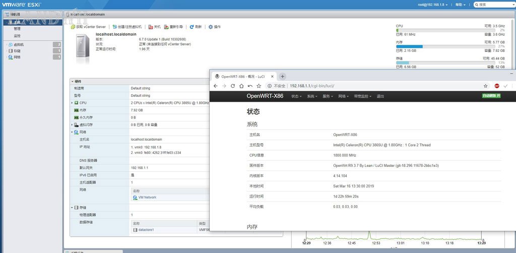
Task: Open Get vCenter Server in ESXi toolbar
Action: pyautogui.click(x=89, y=27)
